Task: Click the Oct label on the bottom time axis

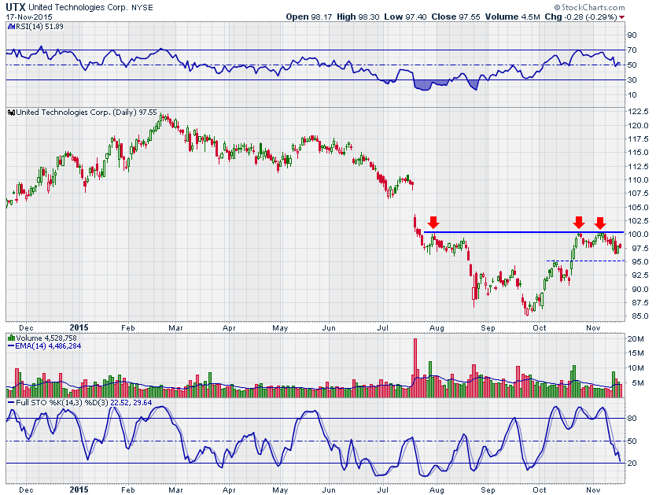Action: (540, 490)
